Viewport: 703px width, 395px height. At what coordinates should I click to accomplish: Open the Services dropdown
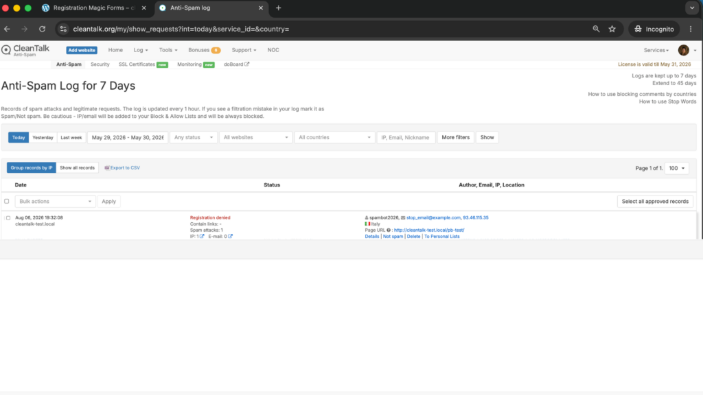point(656,50)
